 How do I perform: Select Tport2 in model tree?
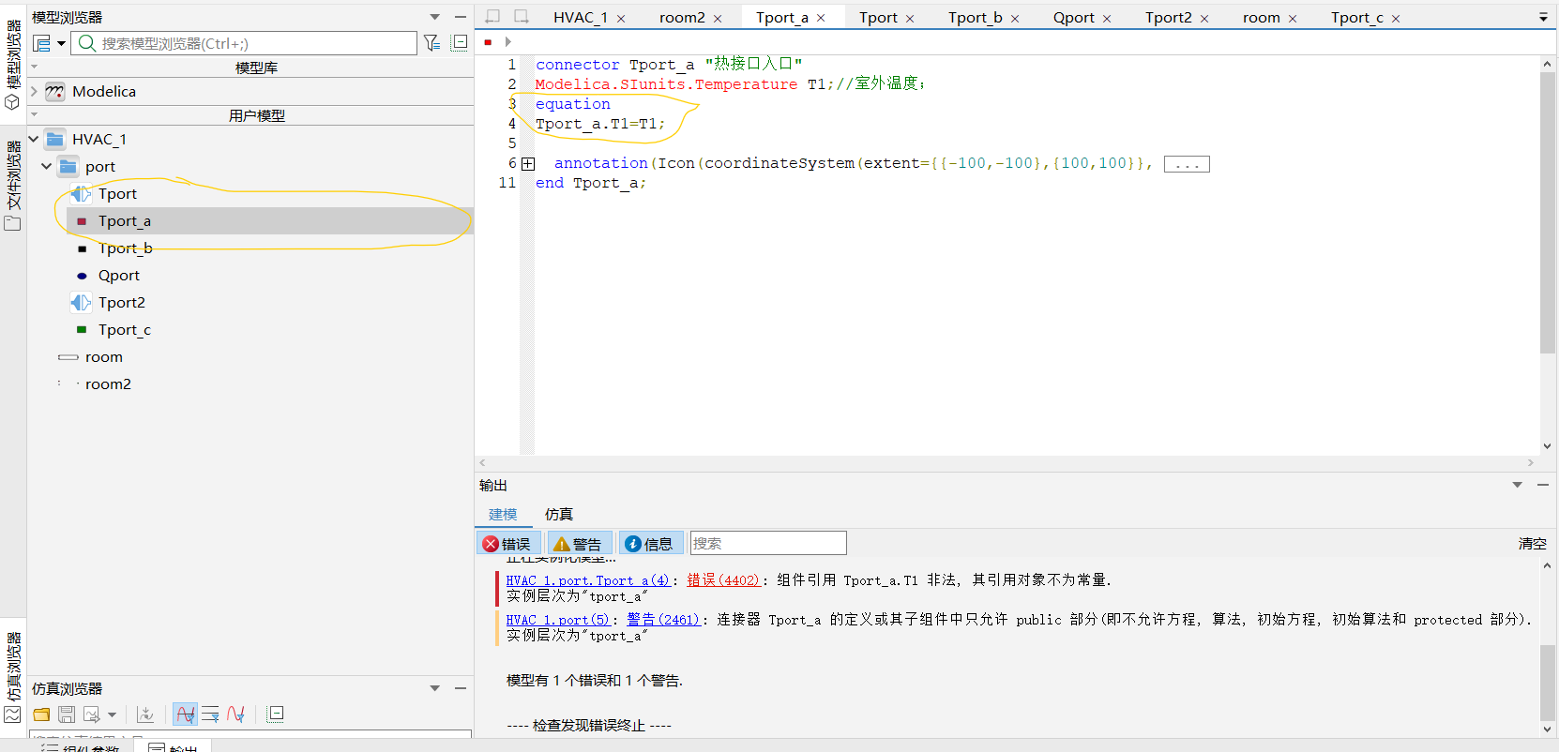(122, 302)
